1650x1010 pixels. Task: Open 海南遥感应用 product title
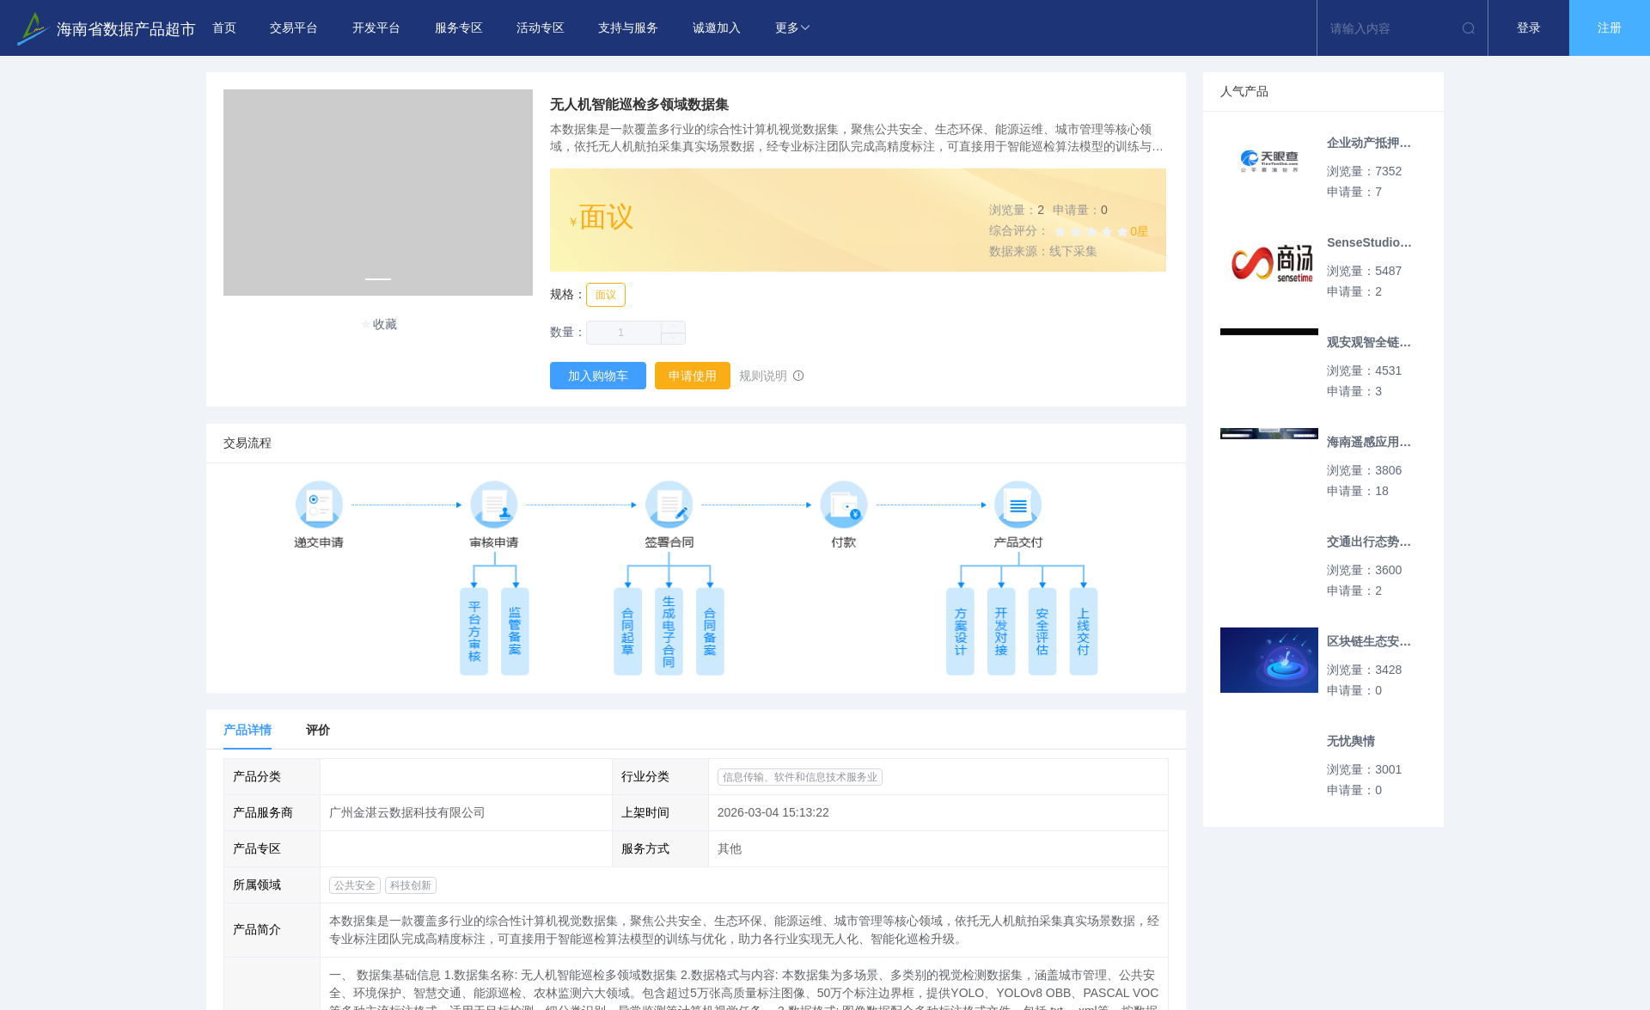[1369, 442]
